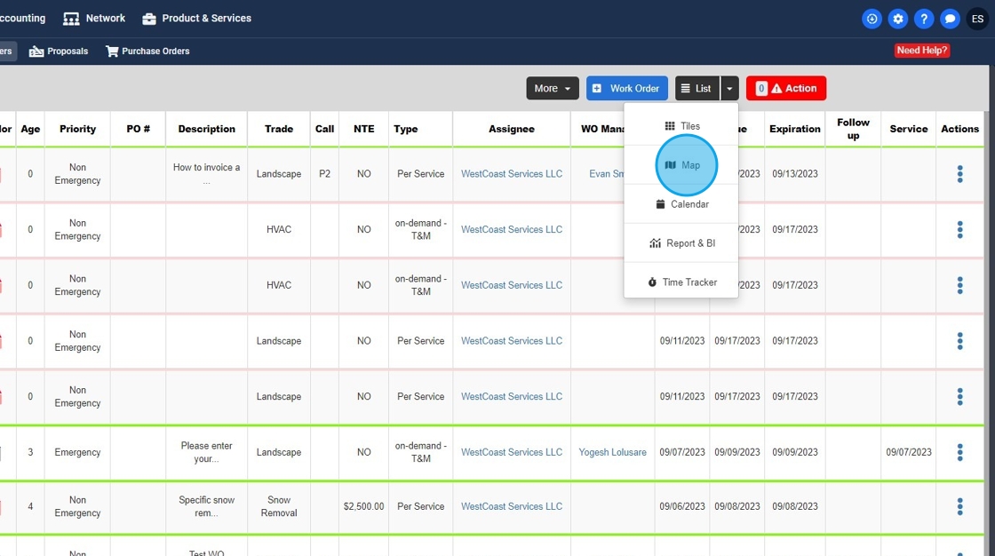
Task: Click the Need Help? badge
Action: (921, 51)
